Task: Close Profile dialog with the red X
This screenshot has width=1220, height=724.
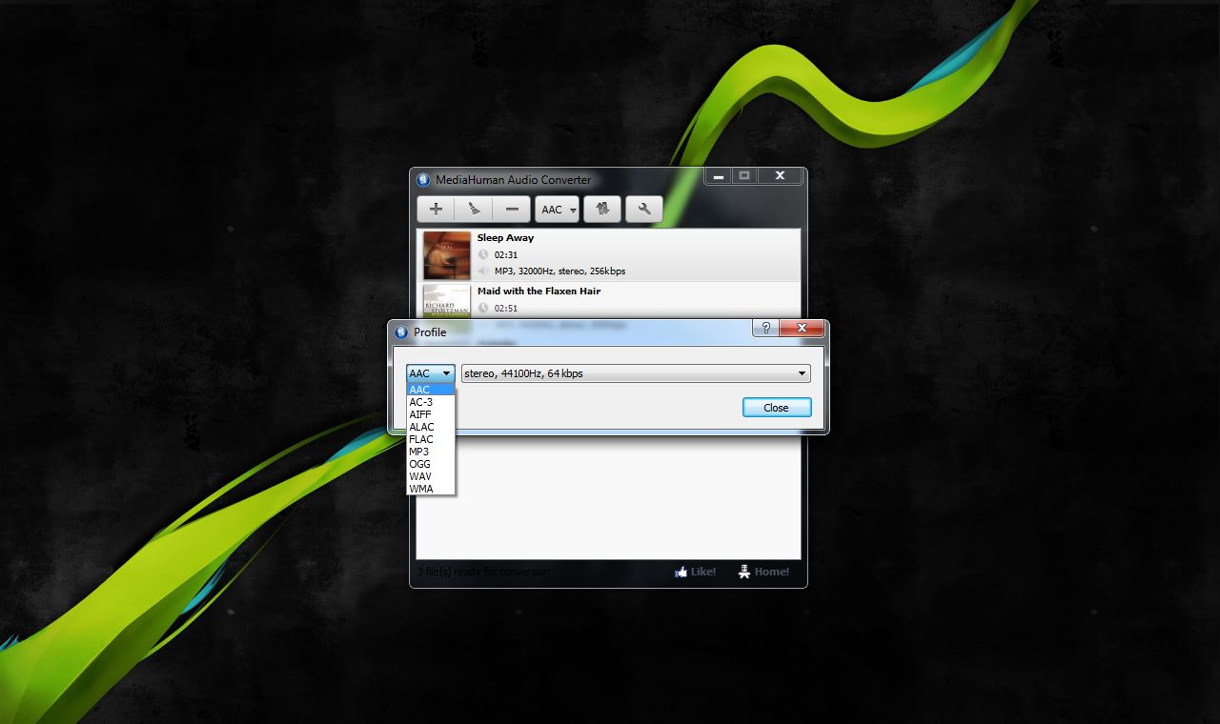Action: [802, 328]
